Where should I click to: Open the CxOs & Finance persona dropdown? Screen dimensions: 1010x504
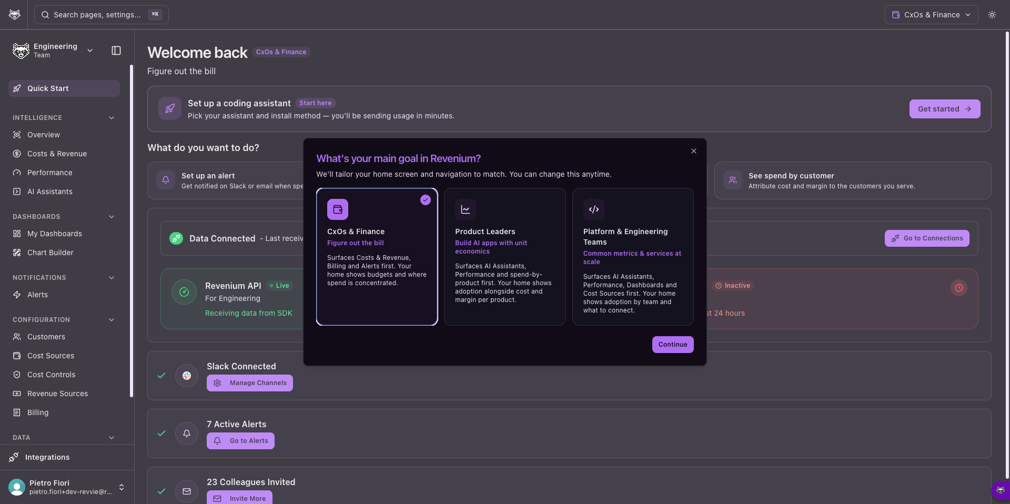point(932,15)
